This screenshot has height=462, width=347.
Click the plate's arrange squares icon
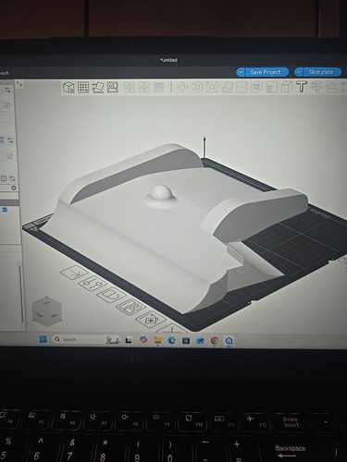[x=130, y=307]
